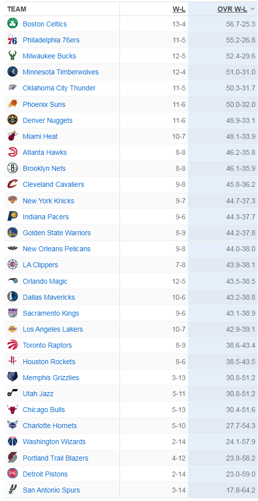Click the Milwaukee Bucks deer logo
The height and width of the screenshot is (501, 258).
point(12,56)
